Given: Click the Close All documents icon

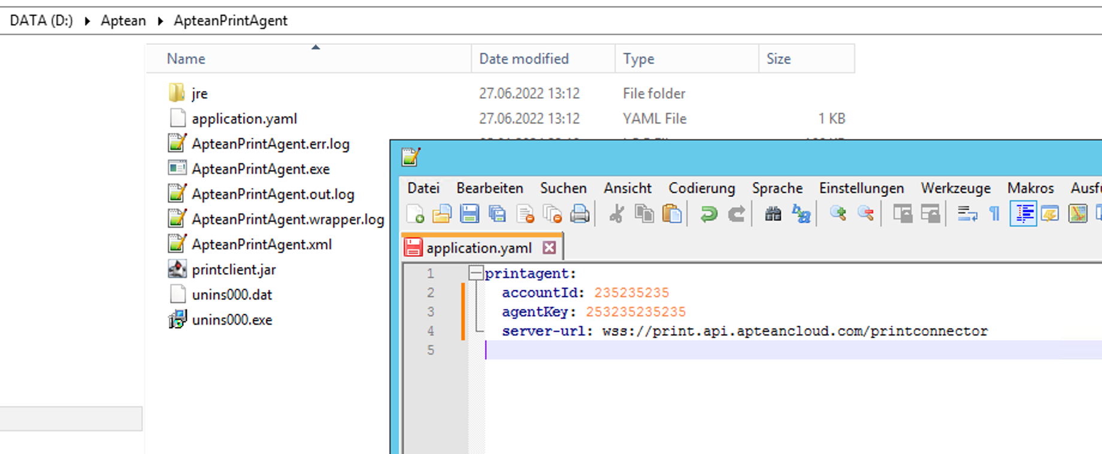Looking at the screenshot, I should pyautogui.click(x=552, y=214).
